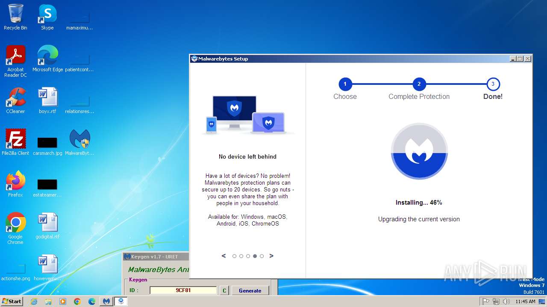
Task: Select the godigital.rtf document icon
Action: (47, 226)
